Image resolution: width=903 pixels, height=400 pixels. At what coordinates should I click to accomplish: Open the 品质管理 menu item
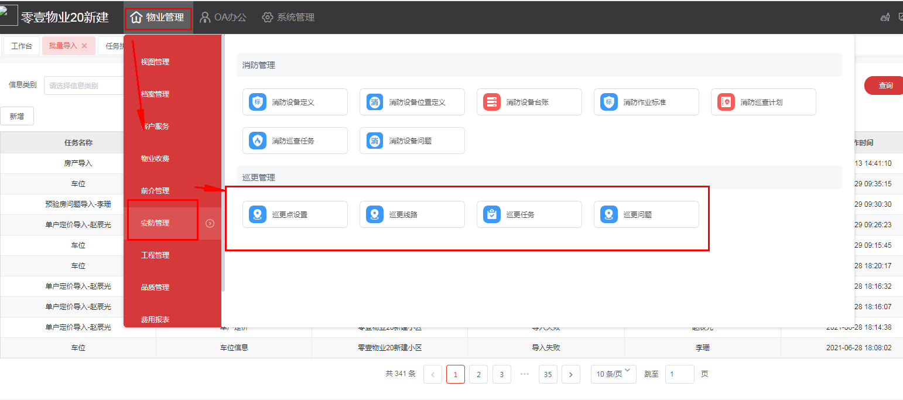click(x=155, y=288)
